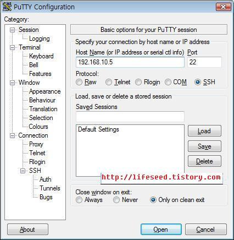The width and height of the screenshot is (234, 240).
Task: Open the Behaviour settings
Action: [x=42, y=100]
